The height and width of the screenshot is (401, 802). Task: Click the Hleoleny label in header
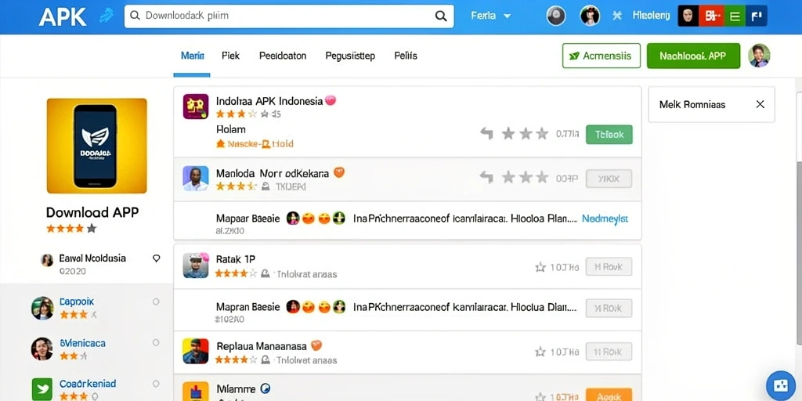(651, 16)
